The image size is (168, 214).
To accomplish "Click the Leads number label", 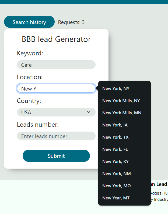I will point(38,125).
